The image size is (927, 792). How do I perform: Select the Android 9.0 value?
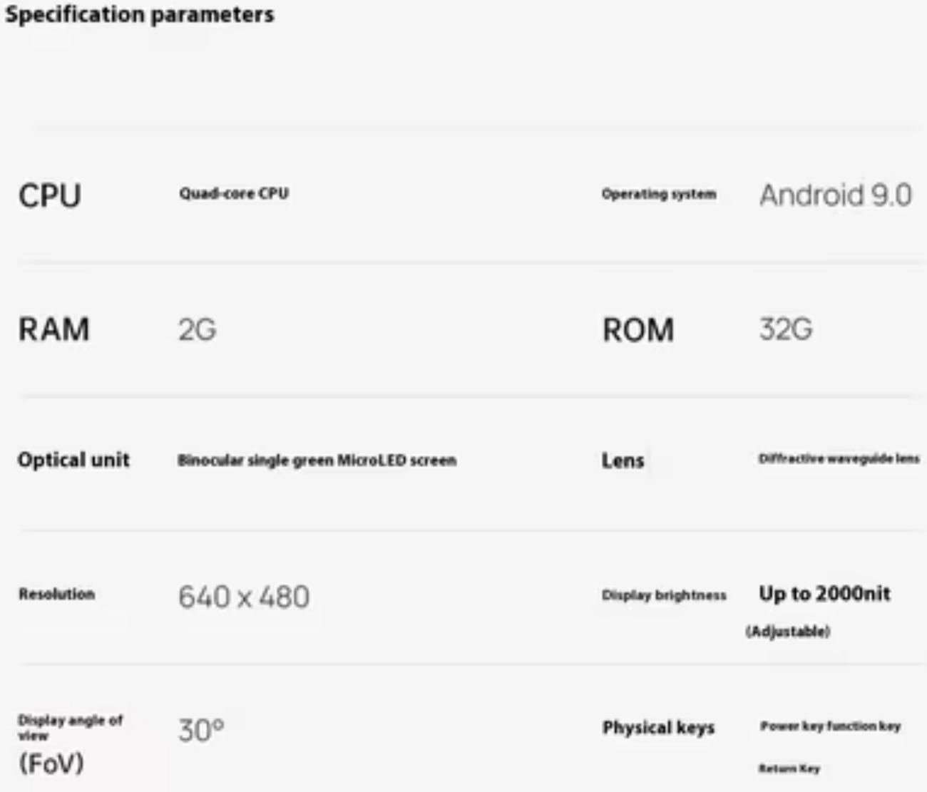tap(835, 195)
